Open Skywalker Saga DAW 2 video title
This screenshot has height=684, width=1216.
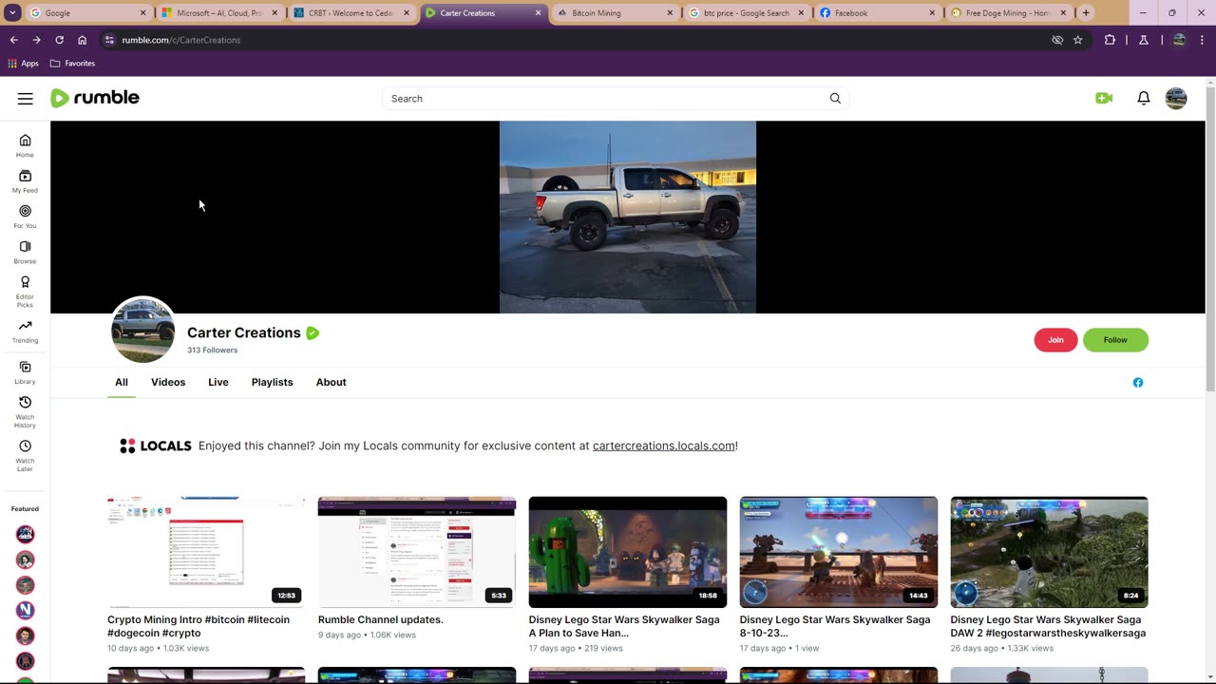1048,626
